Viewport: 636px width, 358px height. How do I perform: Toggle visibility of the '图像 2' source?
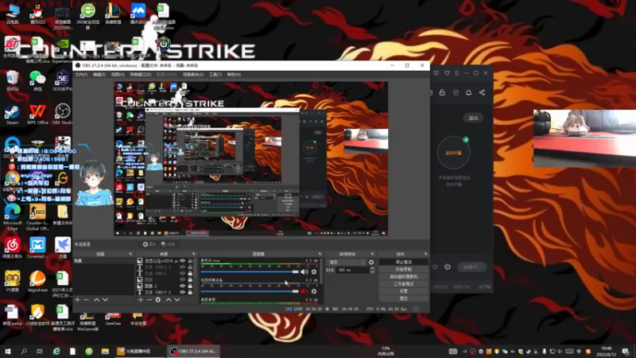pyautogui.click(x=183, y=286)
